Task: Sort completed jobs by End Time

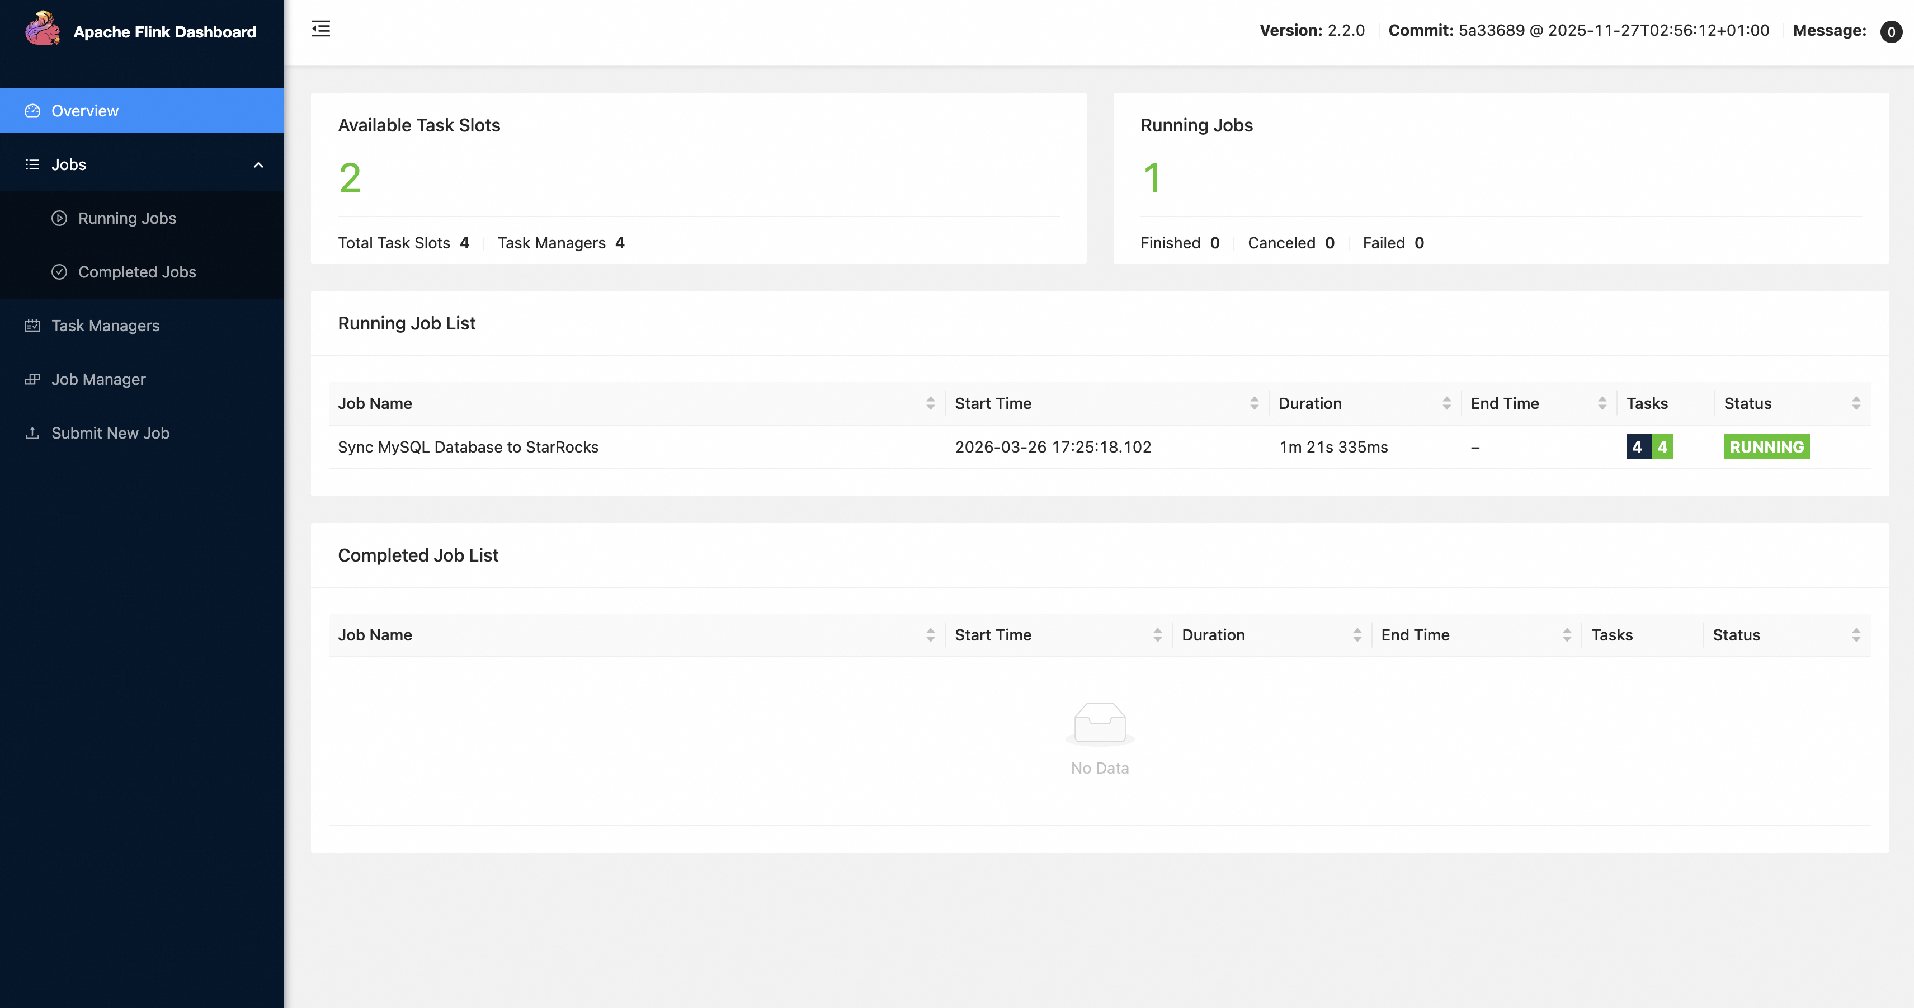Action: click(1567, 635)
